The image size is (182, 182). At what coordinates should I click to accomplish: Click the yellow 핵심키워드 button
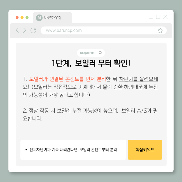click(x=145, y=150)
